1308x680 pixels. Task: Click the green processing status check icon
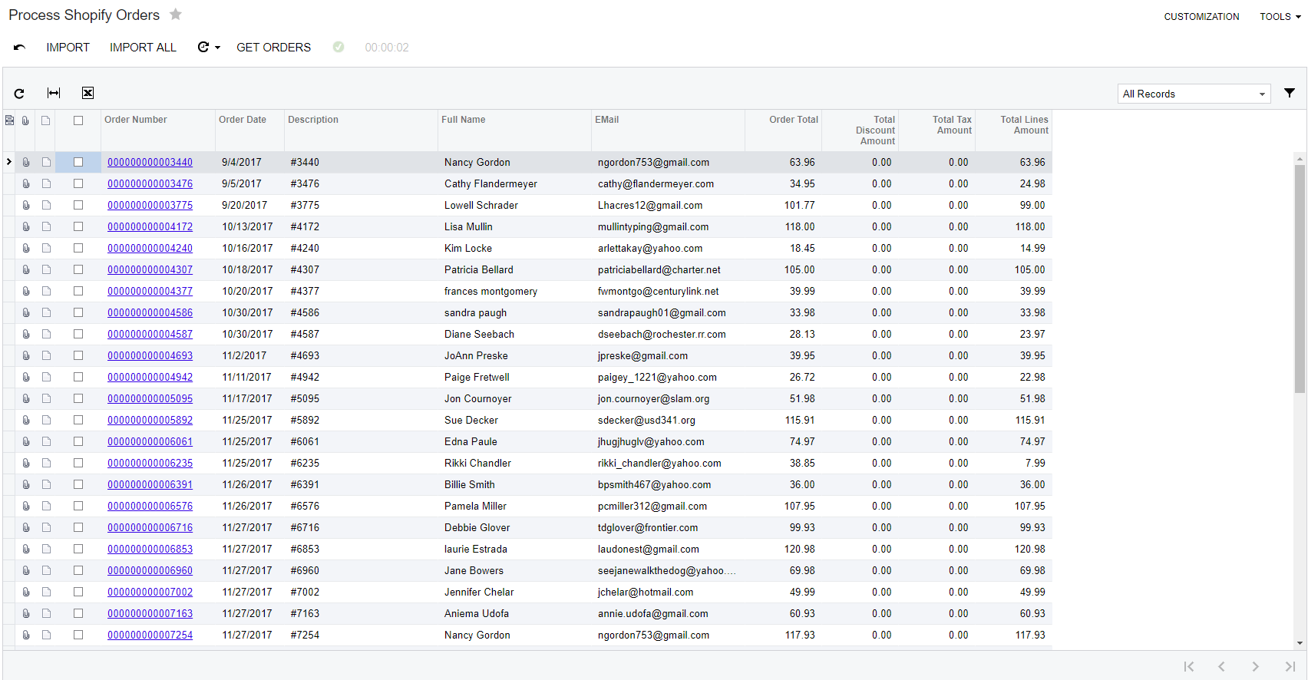tap(339, 47)
